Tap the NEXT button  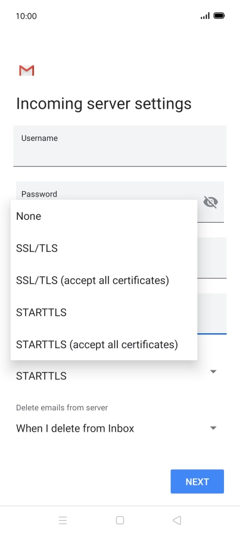coord(197,481)
